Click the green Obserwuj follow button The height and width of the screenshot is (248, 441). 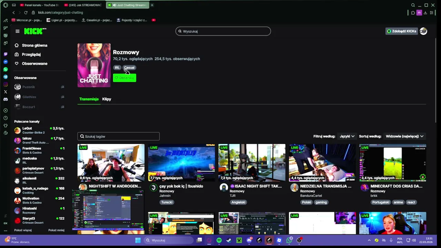pyautogui.click(x=124, y=78)
